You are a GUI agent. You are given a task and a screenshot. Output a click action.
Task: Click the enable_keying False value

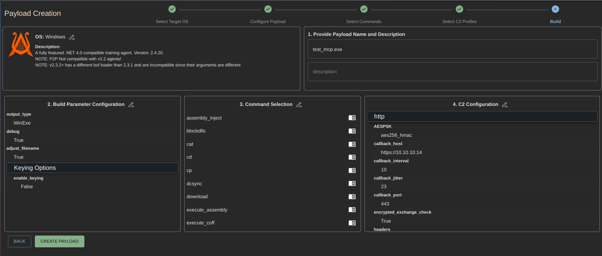[x=27, y=186]
